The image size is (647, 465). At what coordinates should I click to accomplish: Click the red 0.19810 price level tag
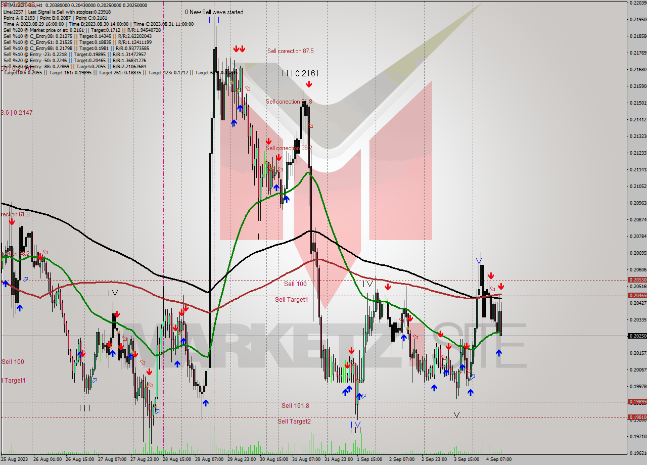pyautogui.click(x=637, y=417)
